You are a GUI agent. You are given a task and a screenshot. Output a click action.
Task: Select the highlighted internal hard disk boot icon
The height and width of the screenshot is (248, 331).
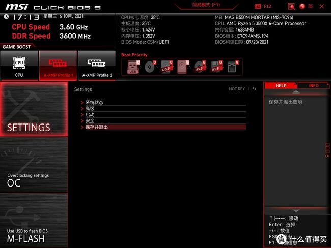(x=183, y=67)
